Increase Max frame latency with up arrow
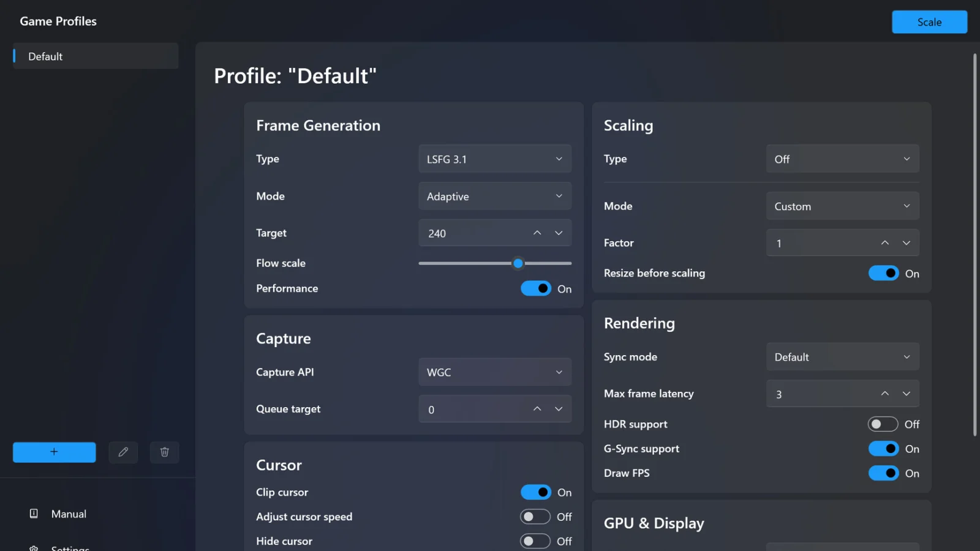980x551 pixels. [x=885, y=394]
